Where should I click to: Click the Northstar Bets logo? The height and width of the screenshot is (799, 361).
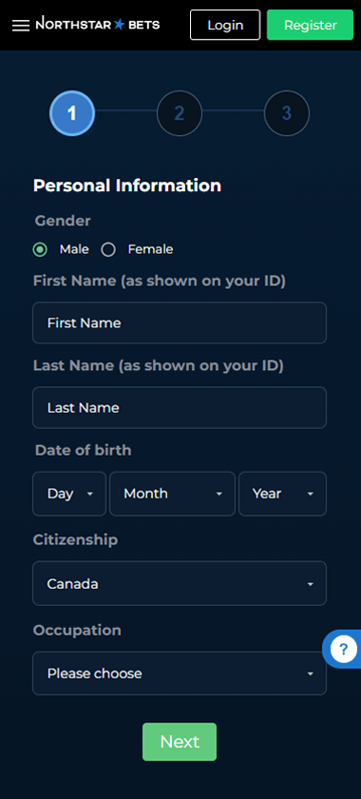click(97, 24)
